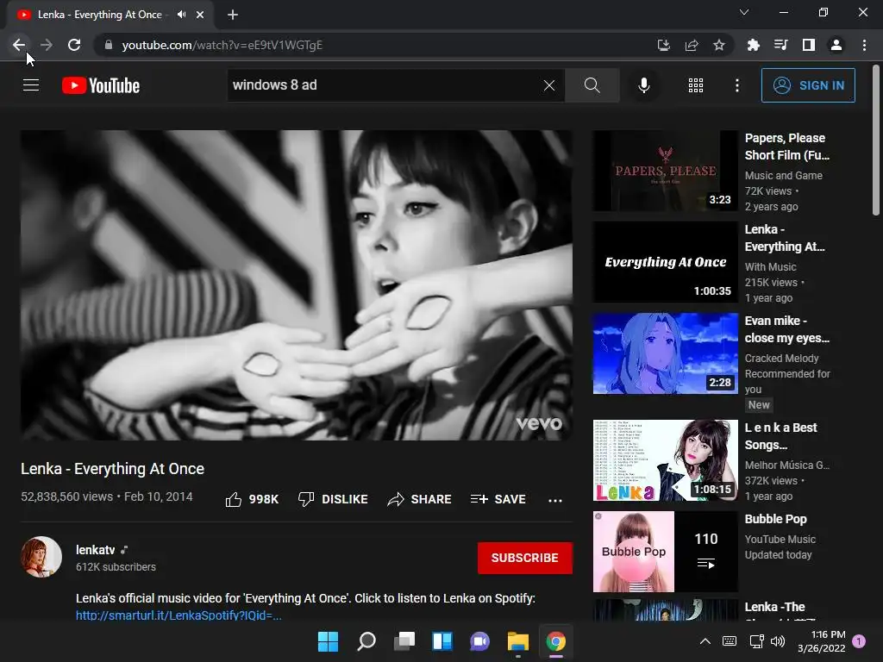Open the smarturl.it LenkaSpotify link

click(178, 615)
